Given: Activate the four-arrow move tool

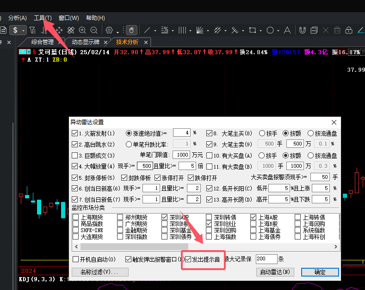Looking at the screenshot, I should tap(59, 30).
